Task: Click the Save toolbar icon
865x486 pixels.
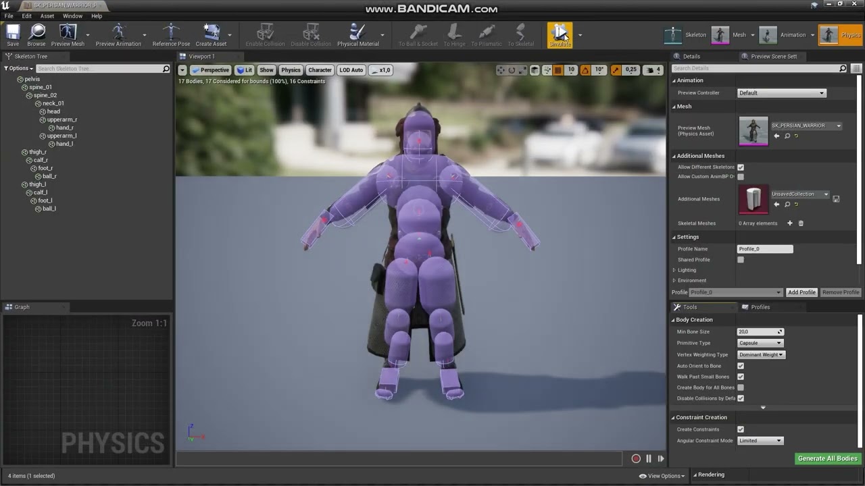Action: pos(13,35)
